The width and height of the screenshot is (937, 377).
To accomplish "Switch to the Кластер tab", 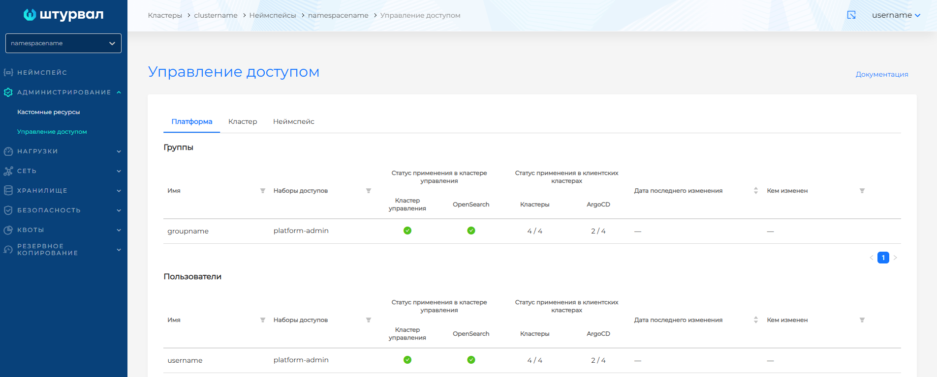I will click(x=243, y=121).
